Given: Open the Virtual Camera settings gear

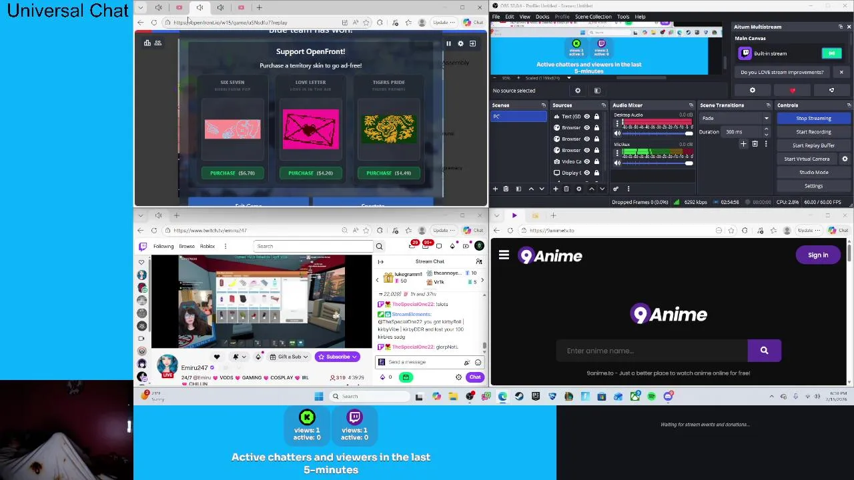Looking at the screenshot, I should [845, 159].
